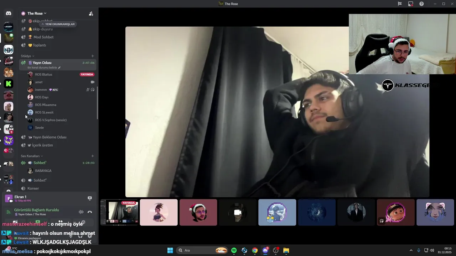Disconnect from voice call

pos(90,212)
